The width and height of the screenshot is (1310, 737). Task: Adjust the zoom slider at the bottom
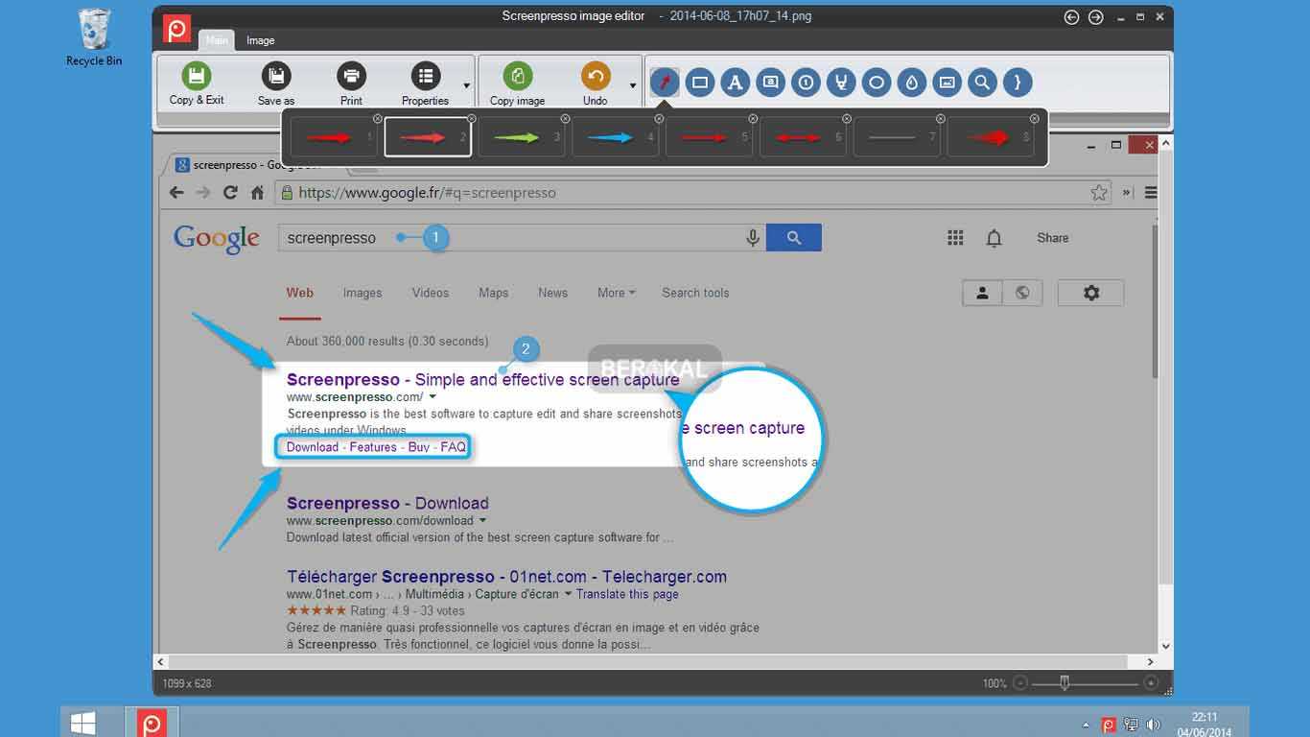(1064, 683)
